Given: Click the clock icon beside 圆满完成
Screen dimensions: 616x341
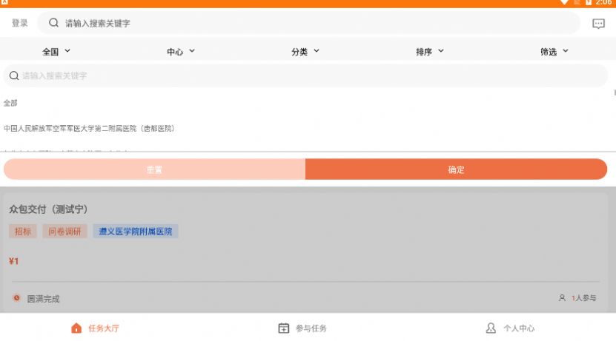Looking at the screenshot, I should pos(16,298).
